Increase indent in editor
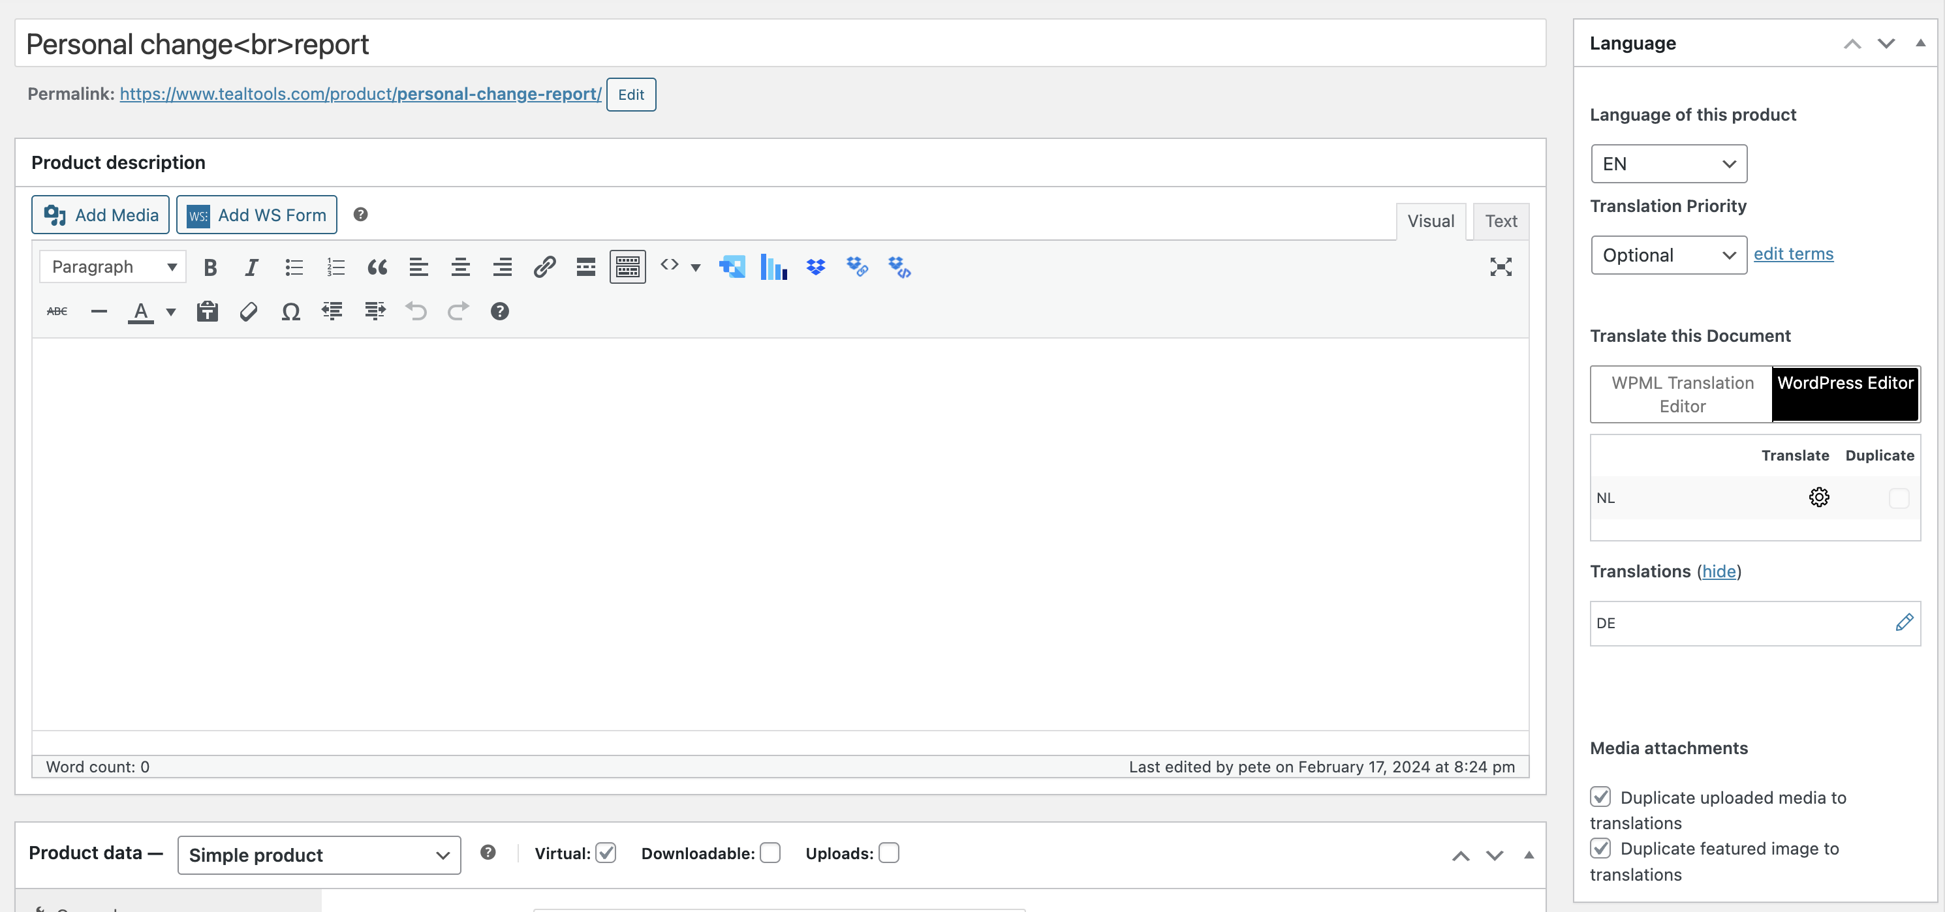 [375, 312]
